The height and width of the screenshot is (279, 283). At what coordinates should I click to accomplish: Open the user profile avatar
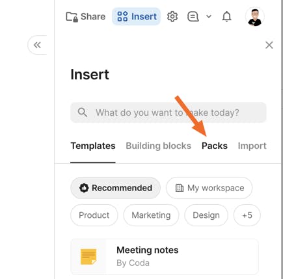tap(255, 16)
